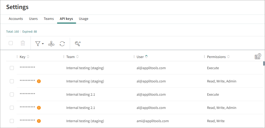Image resolution: width=265 pixels, height=128 pixels.
Task: Click the Expired: 88 link
Action: [29, 32]
